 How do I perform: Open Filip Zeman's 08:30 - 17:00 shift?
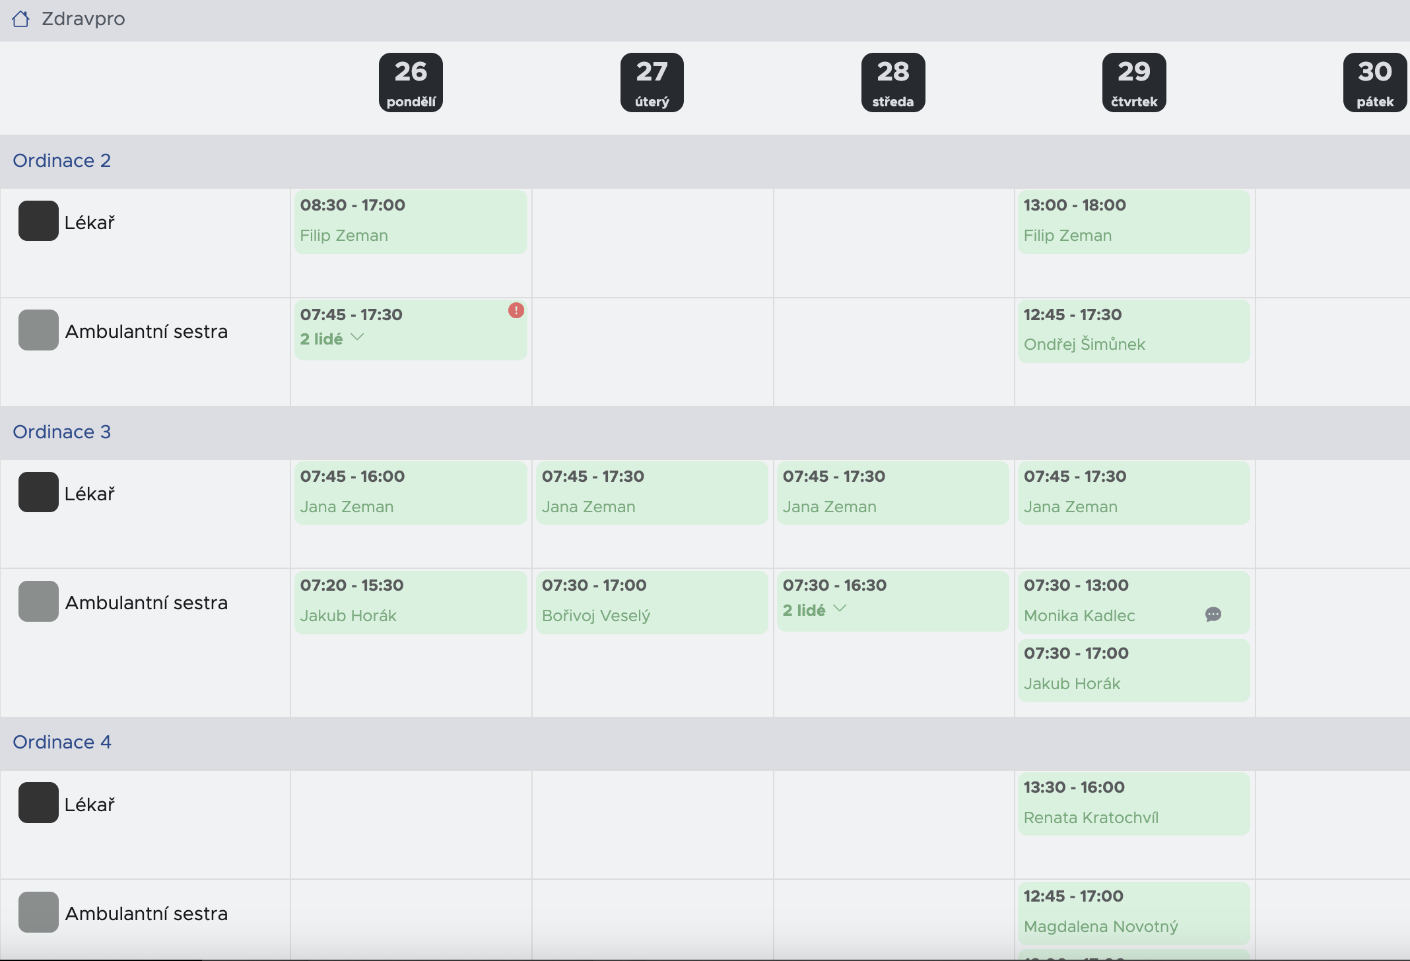click(411, 222)
